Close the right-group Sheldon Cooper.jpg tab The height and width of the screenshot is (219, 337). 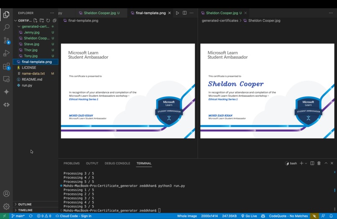pyautogui.click(x=245, y=13)
